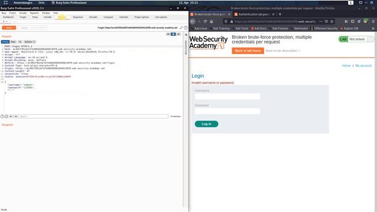The height and width of the screenshot is (212, 377).
Task: Click the padlock site info icon
Action: 232,21
